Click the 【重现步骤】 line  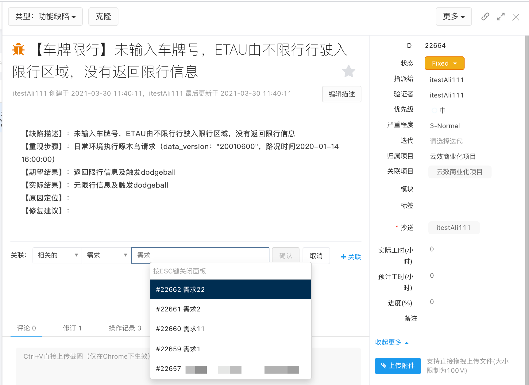coord(180,153)
